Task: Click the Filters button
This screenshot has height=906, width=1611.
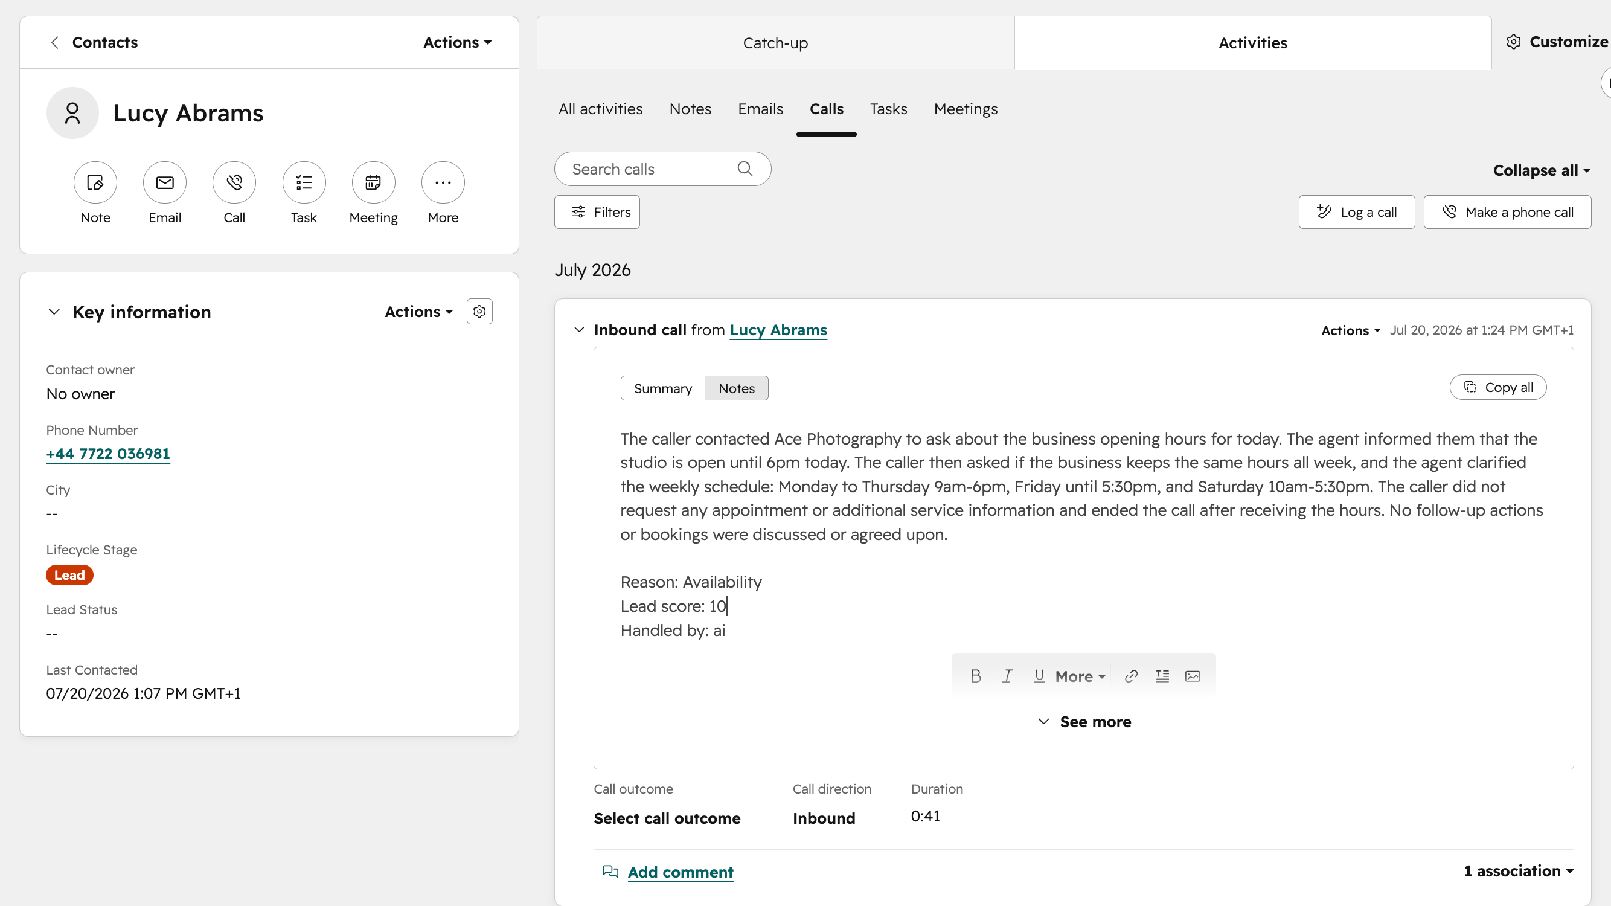Action: [597, 212]
